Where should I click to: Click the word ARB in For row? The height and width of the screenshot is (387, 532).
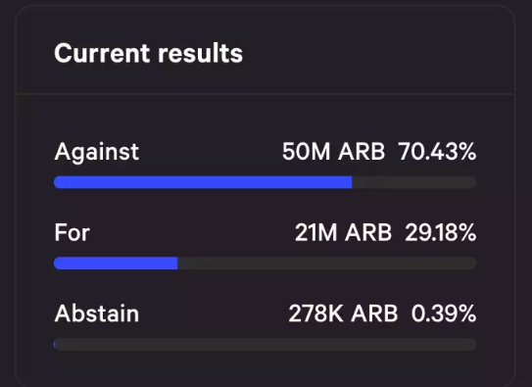point(368,232)
